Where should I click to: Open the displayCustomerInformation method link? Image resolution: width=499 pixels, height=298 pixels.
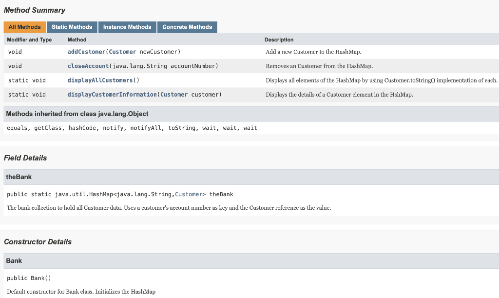tap(113, 94)
